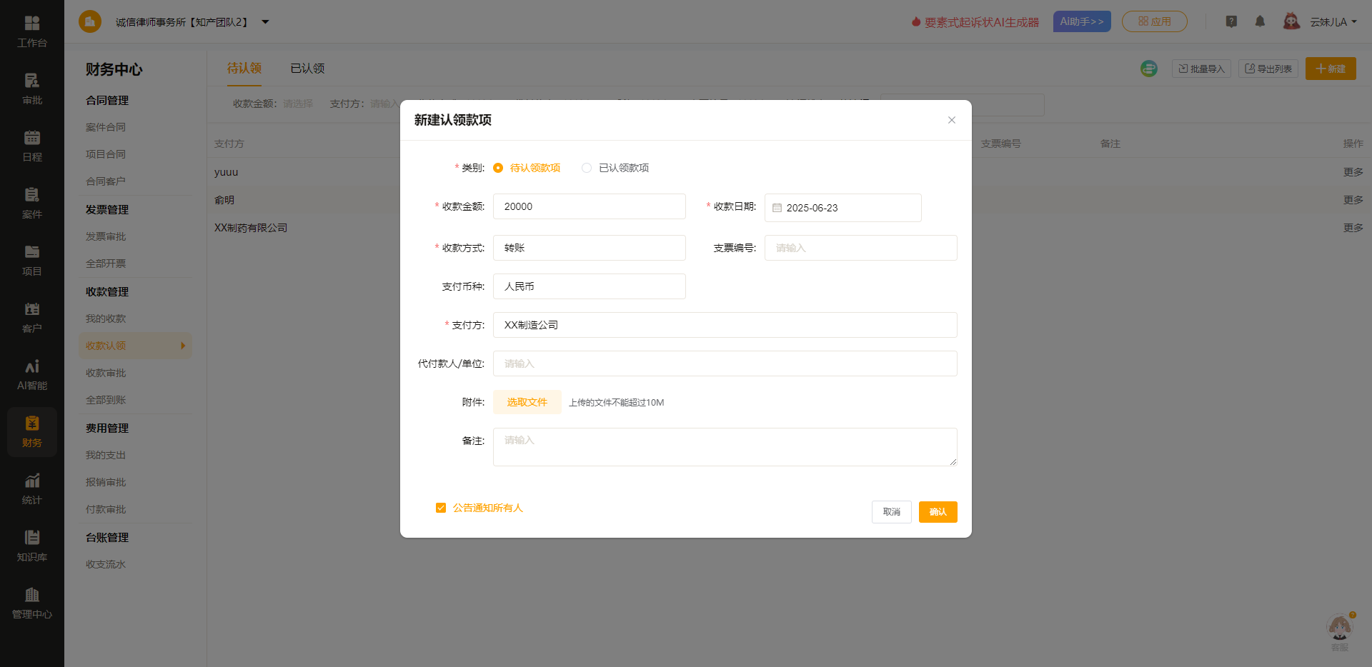
Task: Select the 待认领款项 radio option
Action: coord(498,168)
